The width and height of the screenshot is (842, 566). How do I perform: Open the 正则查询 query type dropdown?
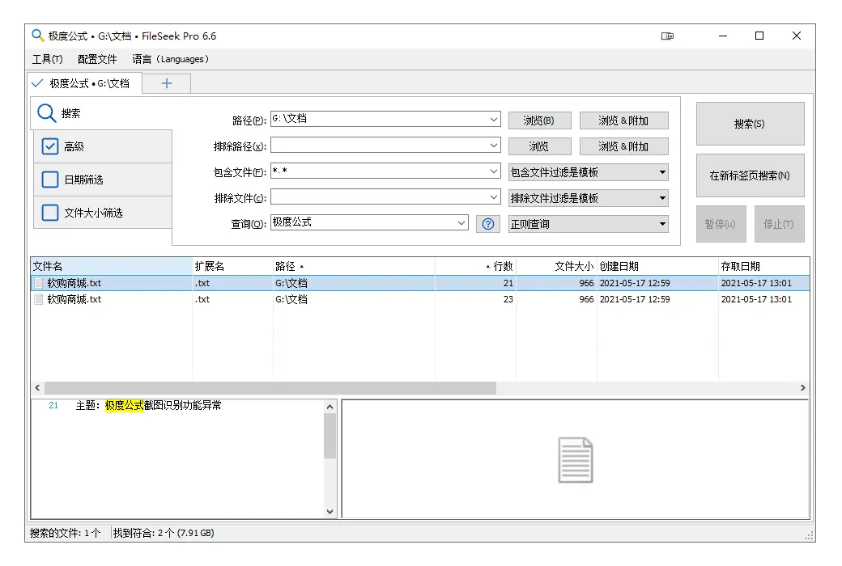click(588, 224)
